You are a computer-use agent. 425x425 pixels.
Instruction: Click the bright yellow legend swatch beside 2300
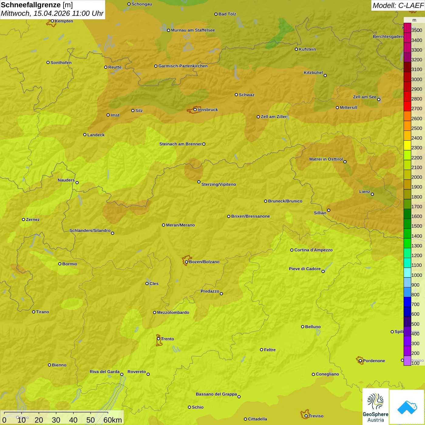tap(407, 145)
